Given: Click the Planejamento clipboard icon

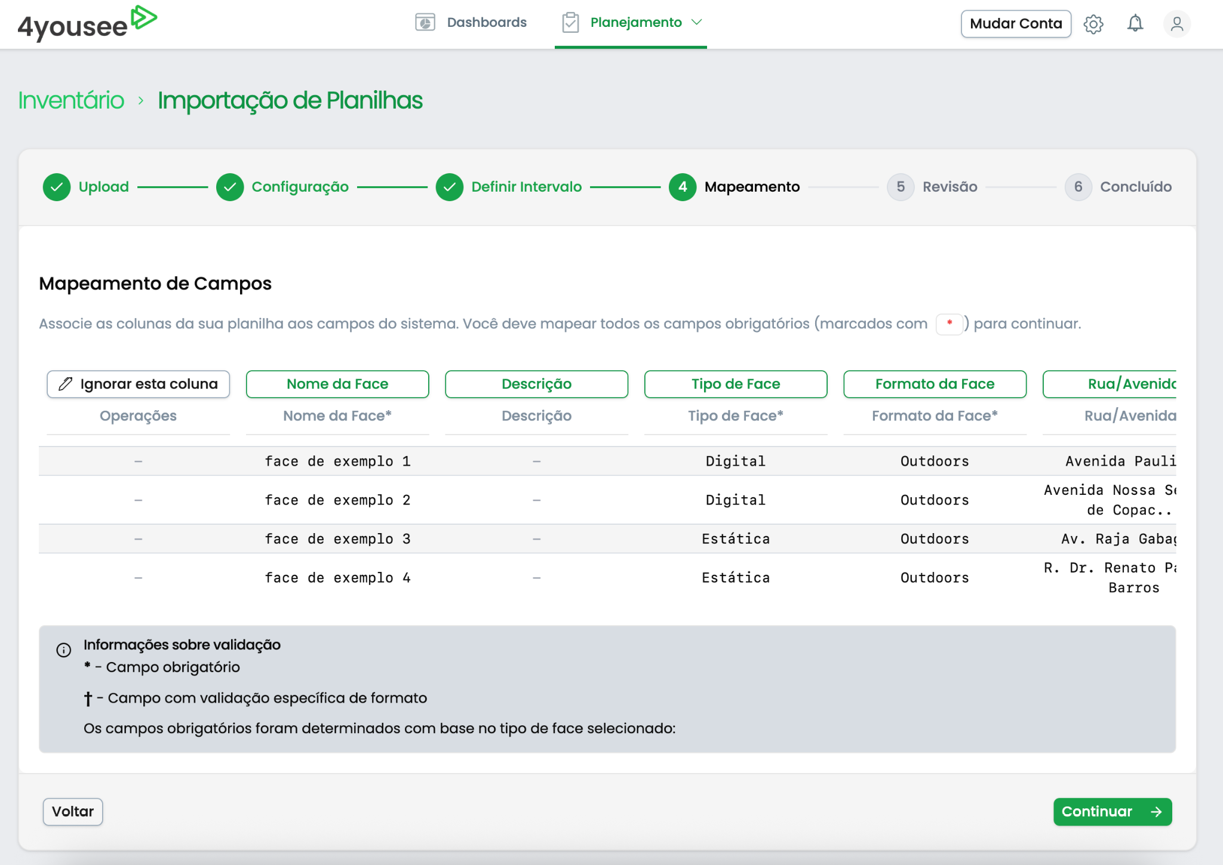Looking at the screenshot, I should coord(570,23).
